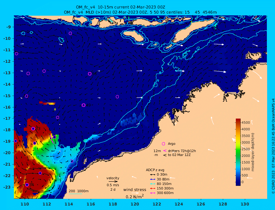
Task: Click the Argo float marker labeled 56
Action: pyautogui.click(x=90, y=74)
